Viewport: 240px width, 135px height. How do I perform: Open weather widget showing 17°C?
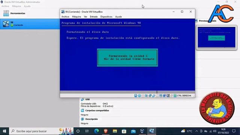click(187, 131)
